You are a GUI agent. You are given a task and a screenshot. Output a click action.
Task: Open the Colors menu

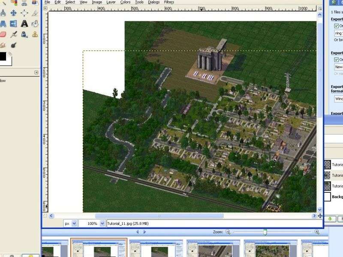pos(125,2)
